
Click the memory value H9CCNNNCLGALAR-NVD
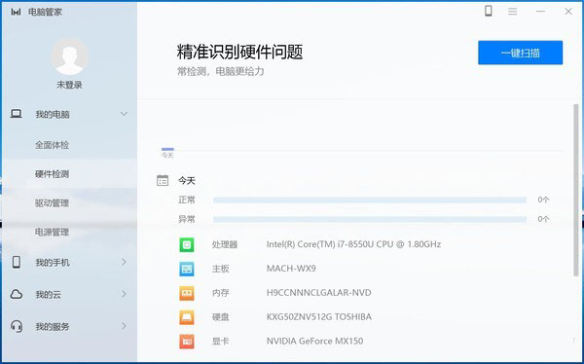319,293
